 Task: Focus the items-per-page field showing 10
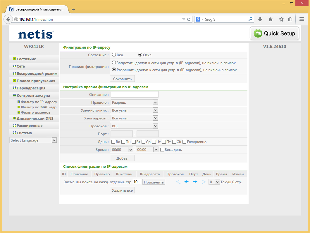tap(137, 181)
